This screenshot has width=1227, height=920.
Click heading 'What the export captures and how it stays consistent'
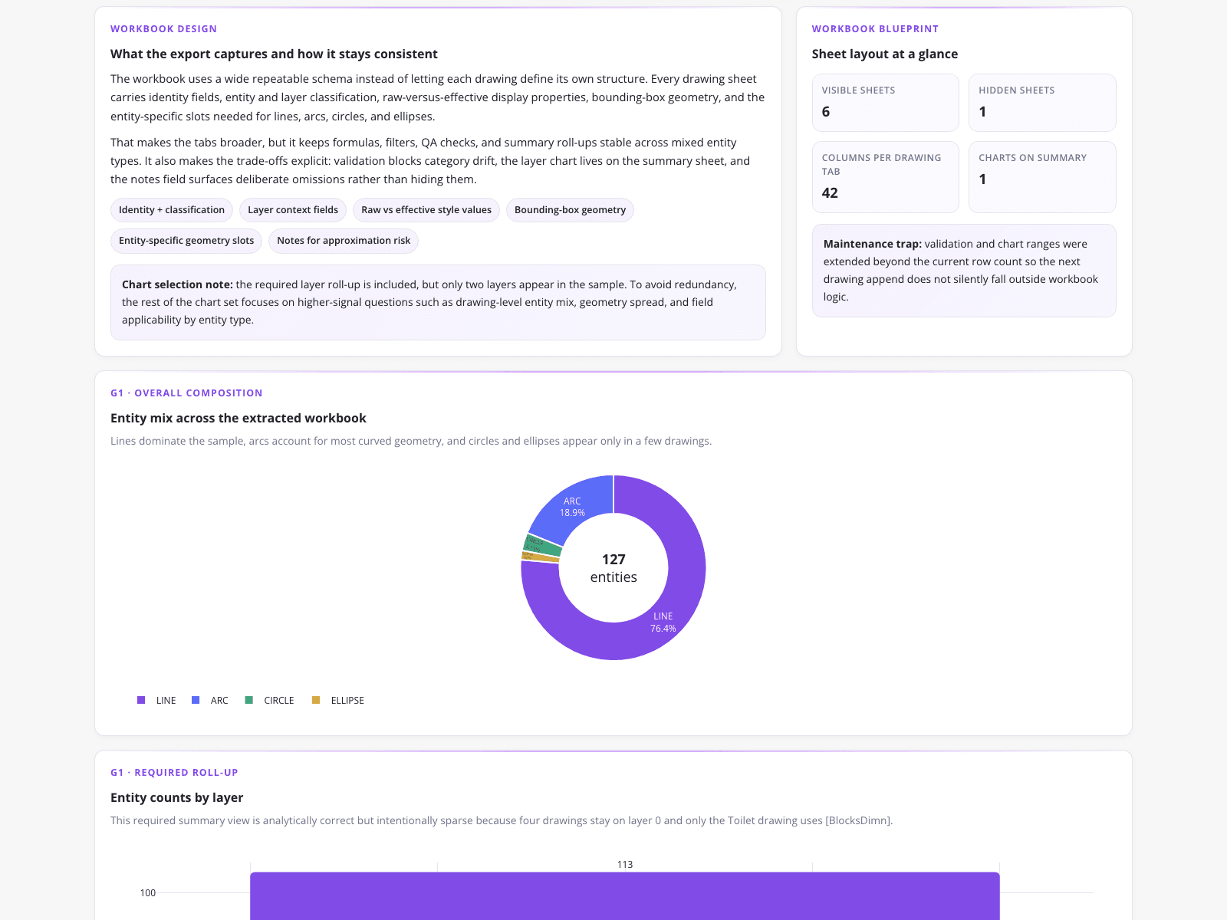[274, 54]
